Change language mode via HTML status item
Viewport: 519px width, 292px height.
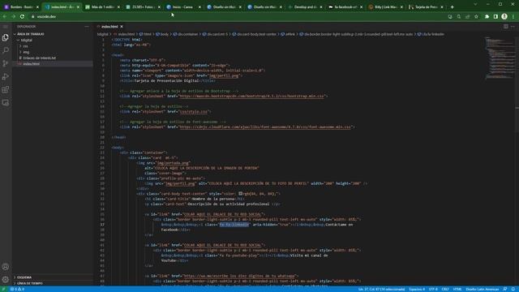457,289
